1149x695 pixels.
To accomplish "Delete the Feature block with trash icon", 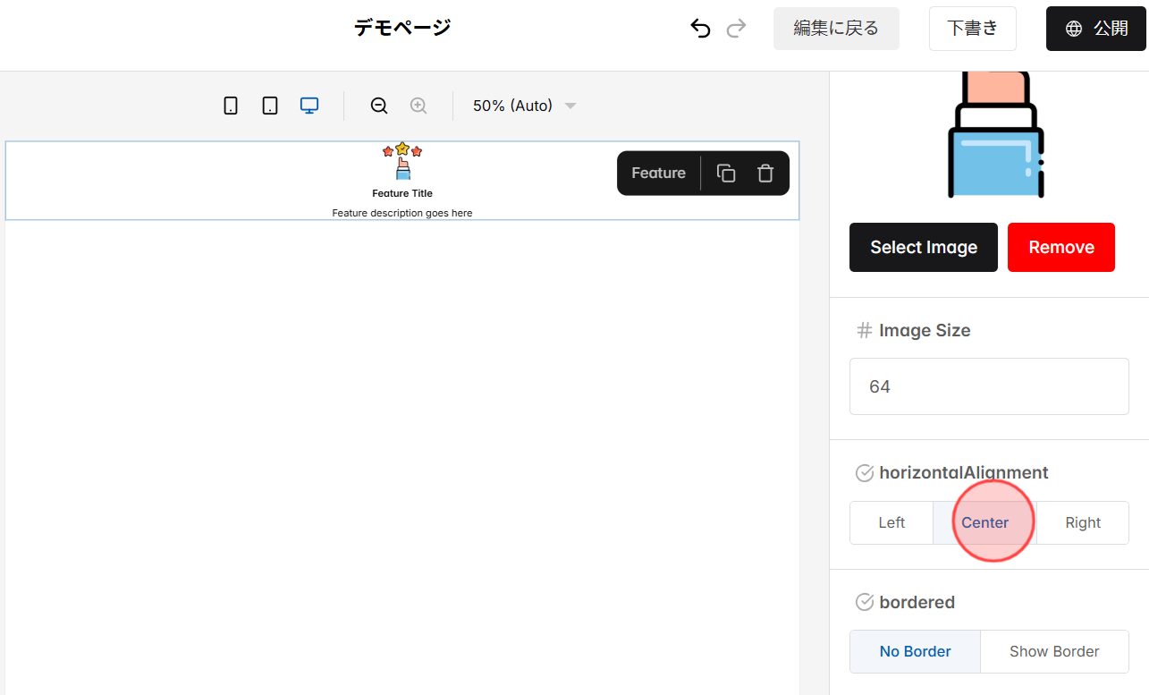I will tap(765, 173).
